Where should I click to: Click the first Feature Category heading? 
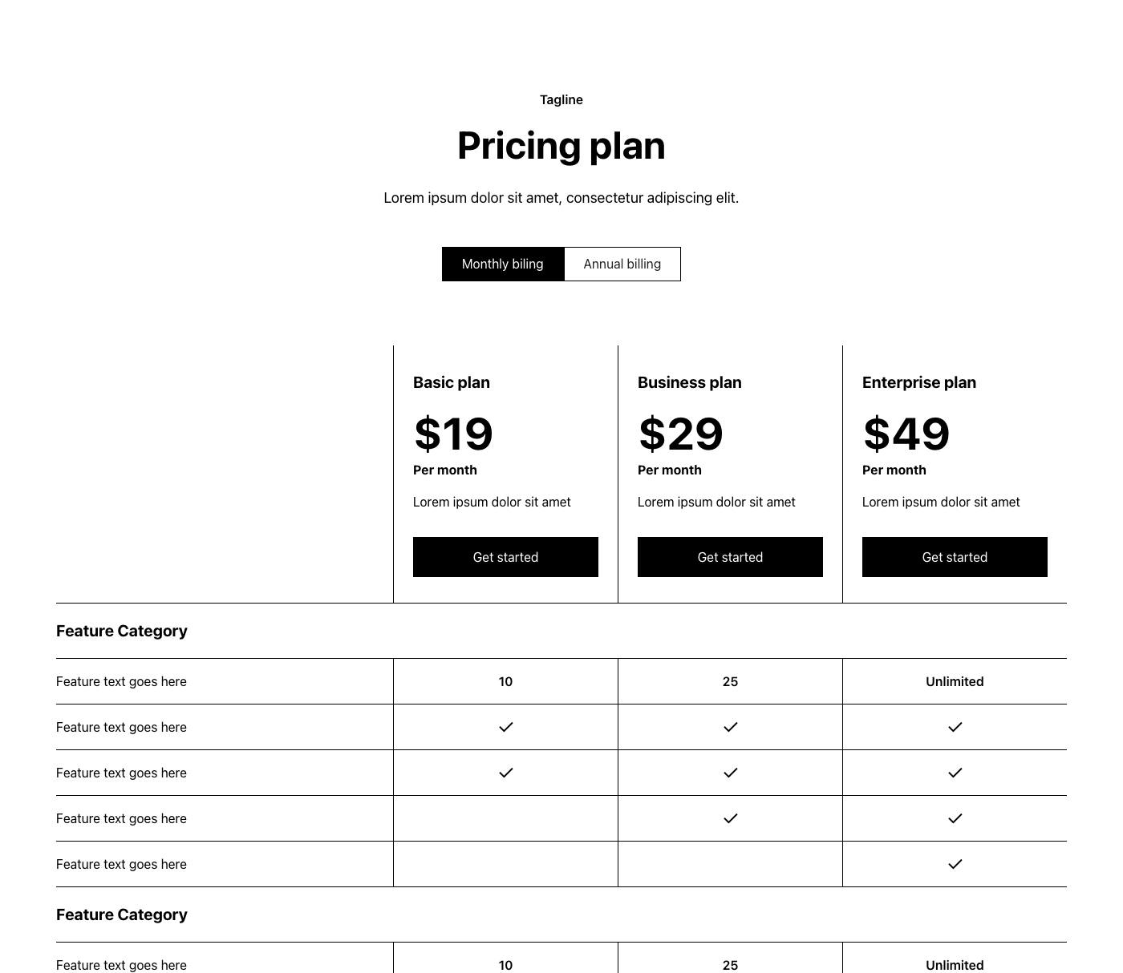point(122,631)
